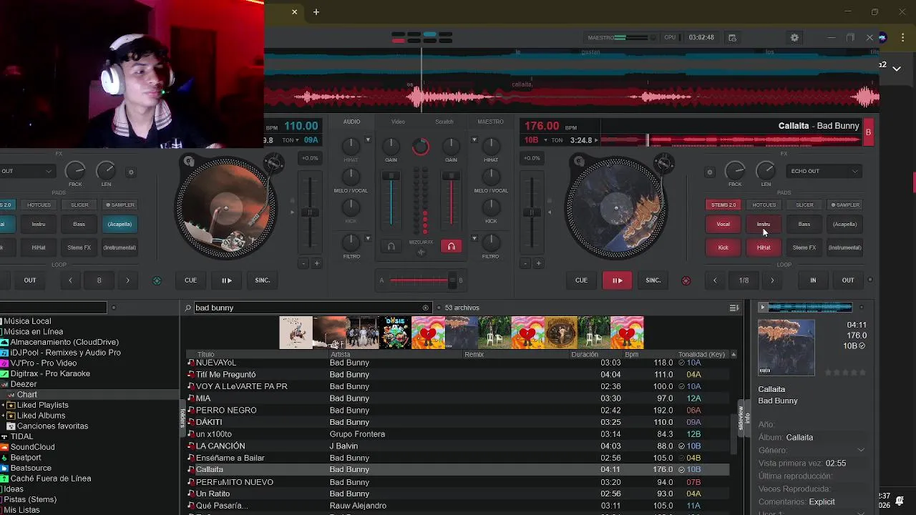Expand the Género field dropdown
The width and height of the screenshot is (916, 515).
coord(860,451)
